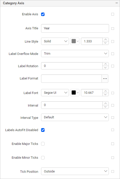The height and width of the screenshot is (179, 120).
Task: Check the Enable Minor Ticks box
Action: pyautogui.click(x=43, y=158)
